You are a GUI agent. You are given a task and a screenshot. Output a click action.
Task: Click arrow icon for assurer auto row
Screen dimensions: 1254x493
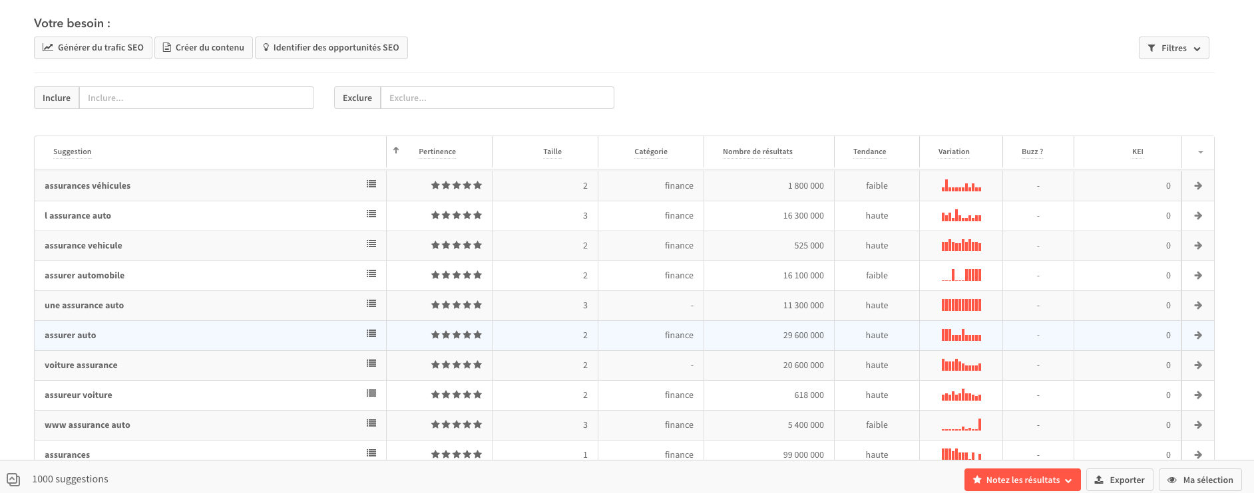pos(1198,336)
